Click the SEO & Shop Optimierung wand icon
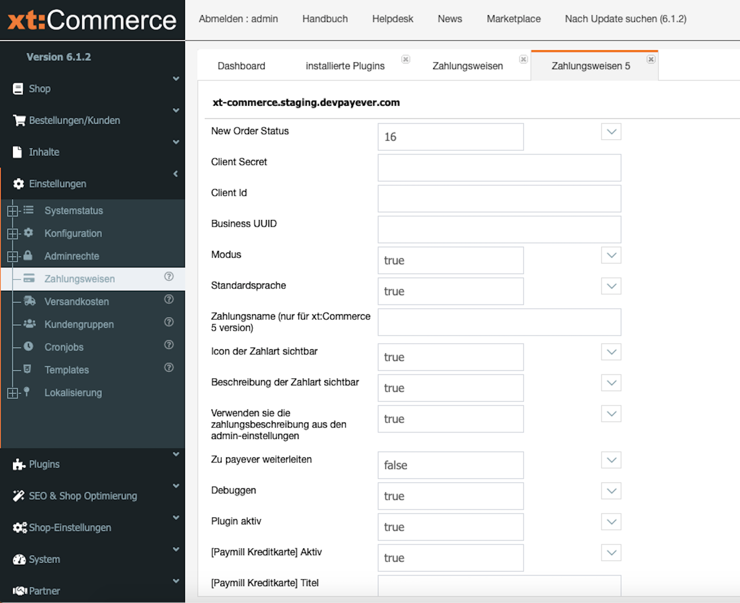Viewport: 740px width, 603px height. [18, 496]
